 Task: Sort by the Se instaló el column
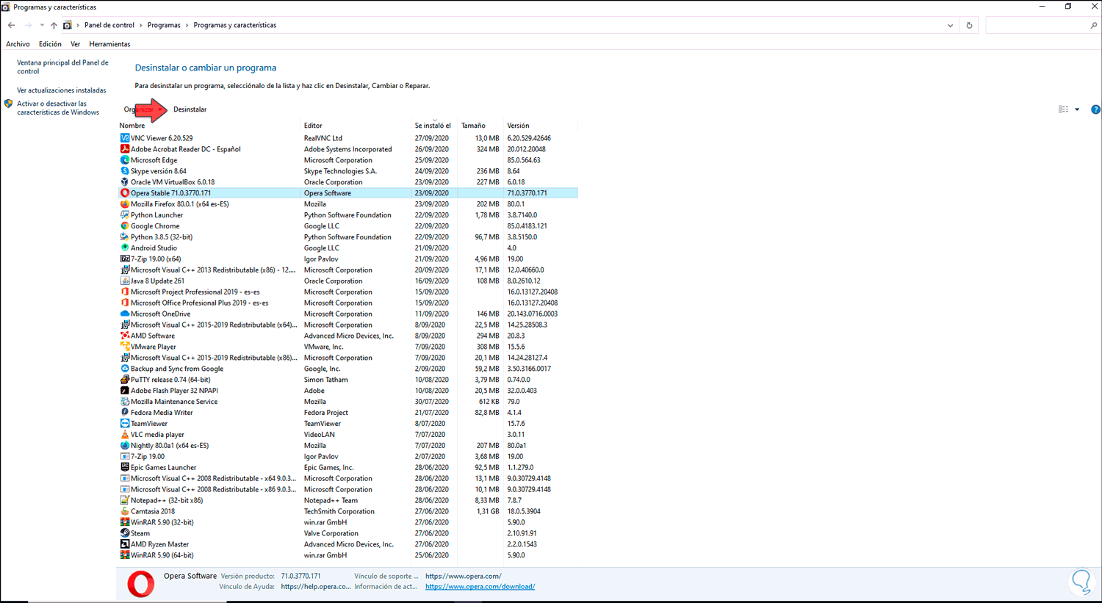[434, 126]
